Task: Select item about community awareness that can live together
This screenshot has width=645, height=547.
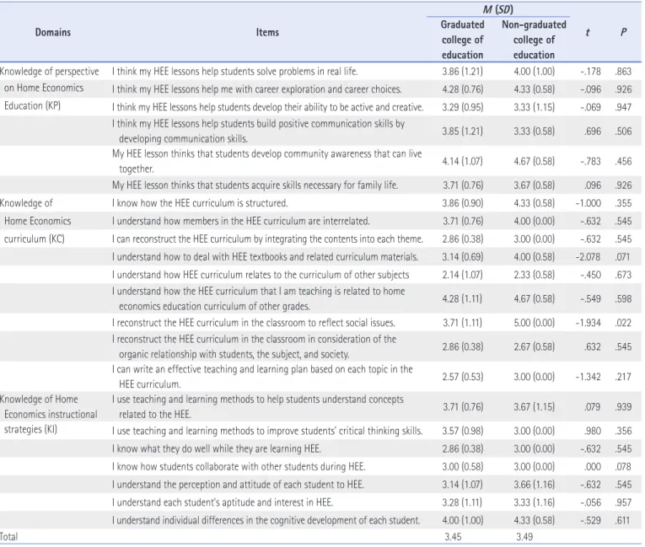Action: (267, 161)
